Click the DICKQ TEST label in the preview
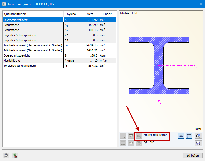Viewport: 205px width, 161px height. (129, 13)
